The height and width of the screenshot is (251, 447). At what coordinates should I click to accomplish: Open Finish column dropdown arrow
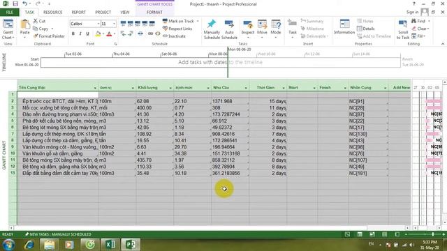(345, 88)
